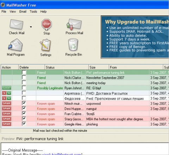Click the Why Upgrade to MailWasher banner
The image size is (169, 155).
point(135,37)
